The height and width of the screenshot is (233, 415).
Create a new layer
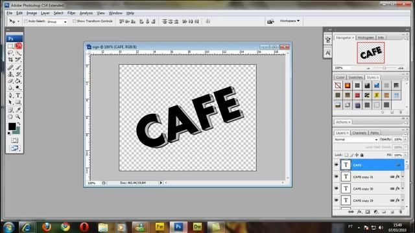392,212
